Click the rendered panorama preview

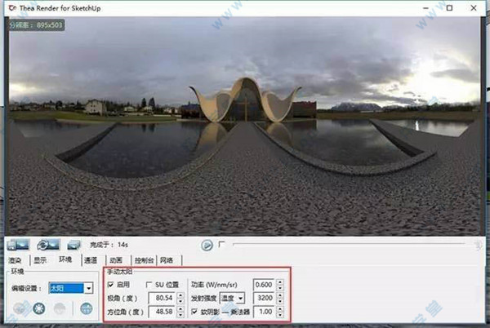tap(244, 126)
